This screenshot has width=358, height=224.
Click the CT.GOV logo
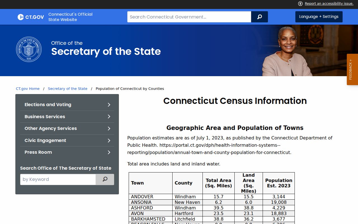tap(31, 17)
